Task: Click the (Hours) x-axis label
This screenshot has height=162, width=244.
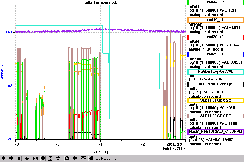Action: click(101, 152)
